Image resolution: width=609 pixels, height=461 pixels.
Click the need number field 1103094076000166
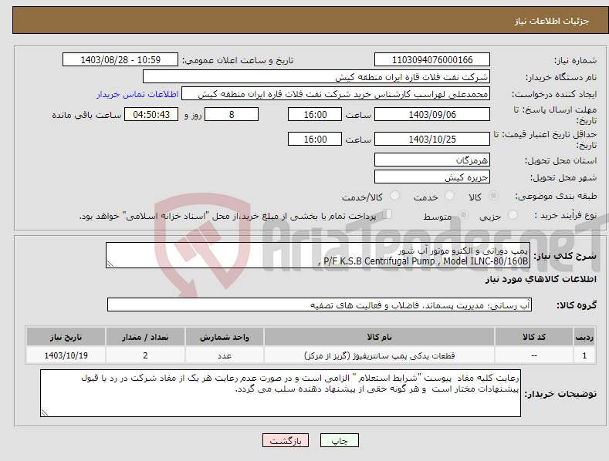(x=432, y=60)
